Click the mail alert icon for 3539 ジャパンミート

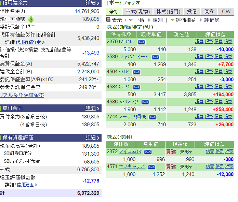156,57
